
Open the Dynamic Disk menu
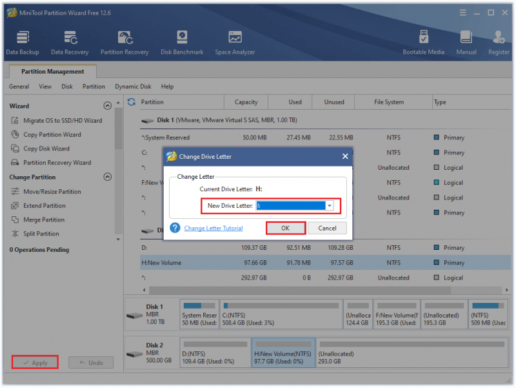pyautogui.click(x=133, y=87)
